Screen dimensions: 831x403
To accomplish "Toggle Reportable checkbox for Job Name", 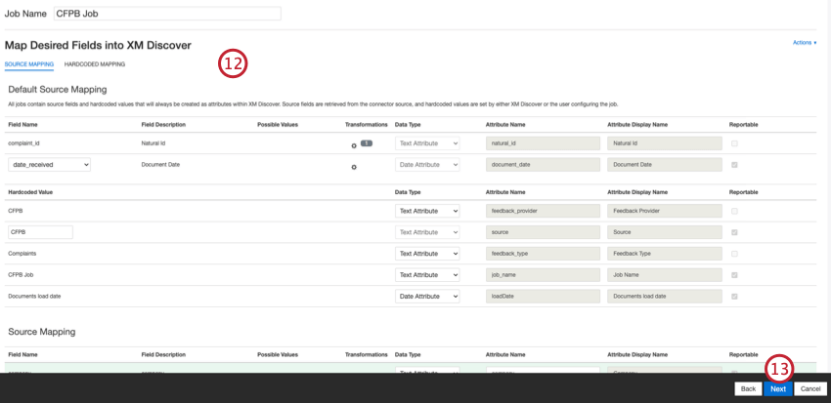I will click(x=734, y=275).
